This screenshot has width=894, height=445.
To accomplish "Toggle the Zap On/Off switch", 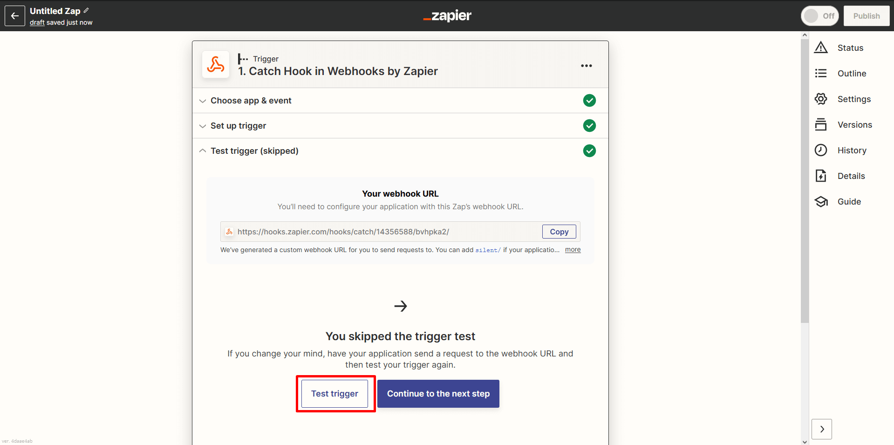I will point(819,16).
